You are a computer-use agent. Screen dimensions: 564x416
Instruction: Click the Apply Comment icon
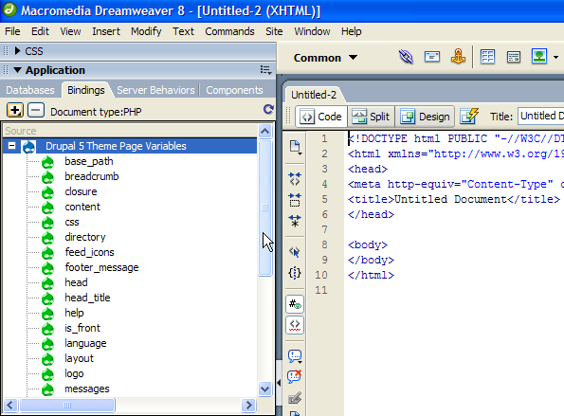(295, 356)
